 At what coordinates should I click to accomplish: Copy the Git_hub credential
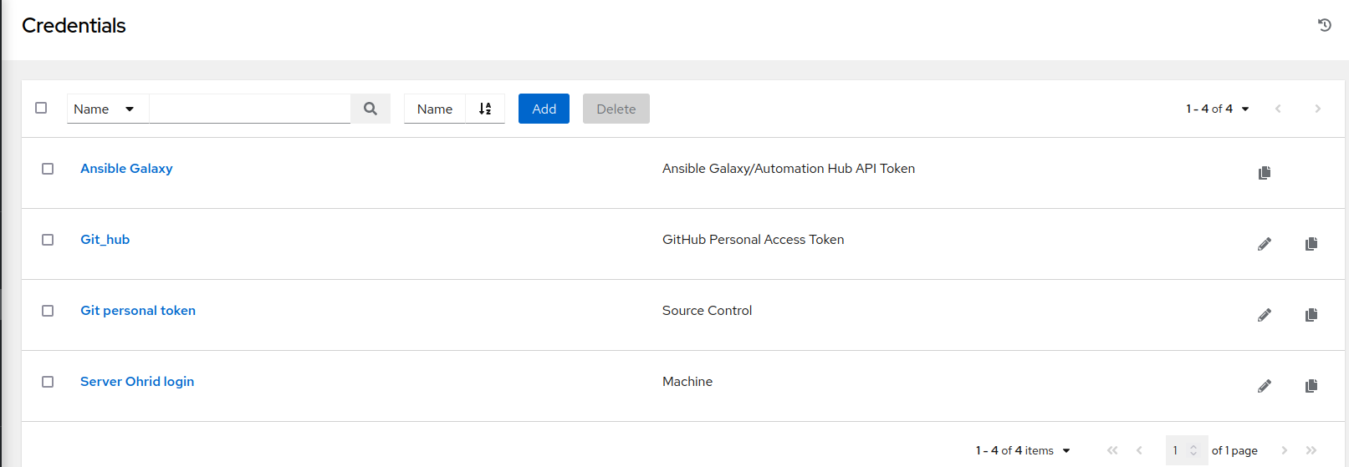(1311, 244)
